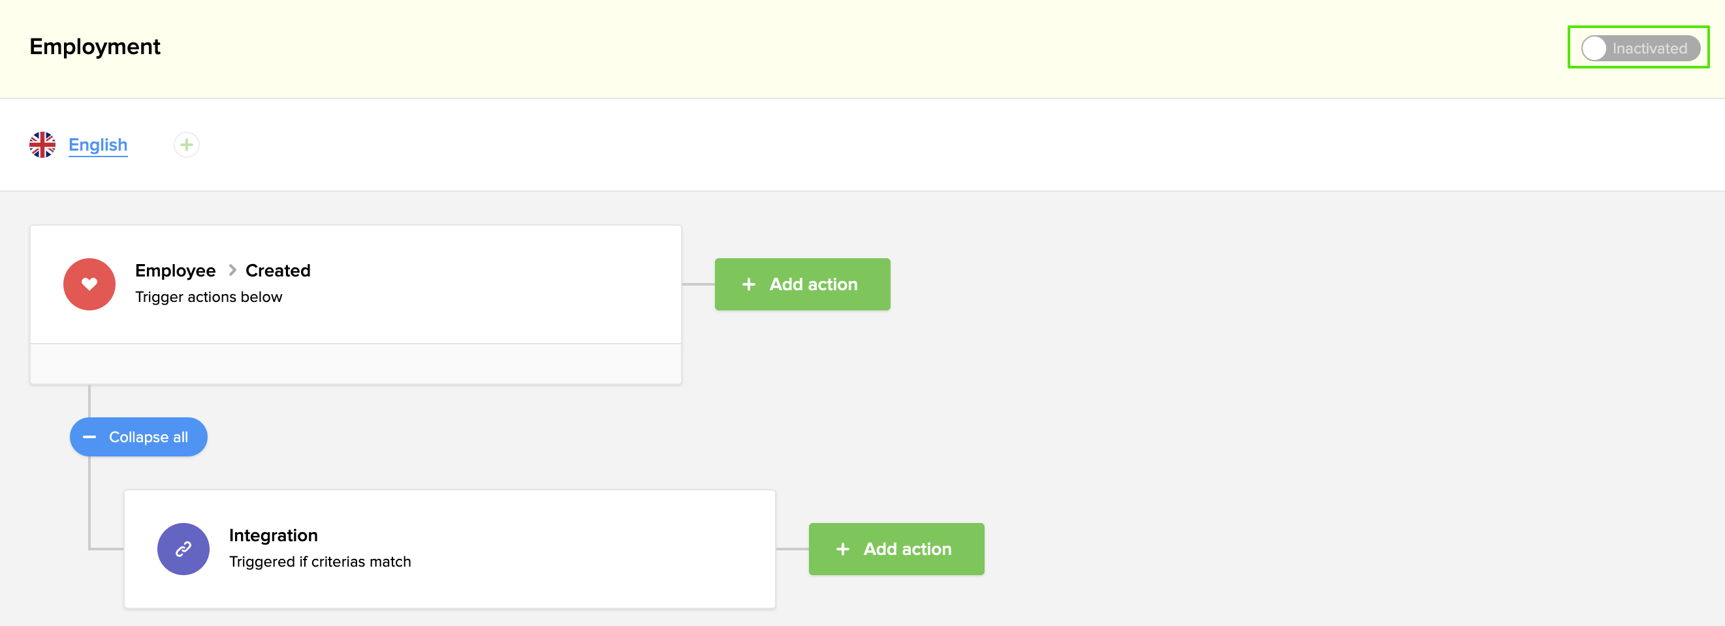Click the Employment workflow title
1725x626 pixels.
[x=95, y=47]
